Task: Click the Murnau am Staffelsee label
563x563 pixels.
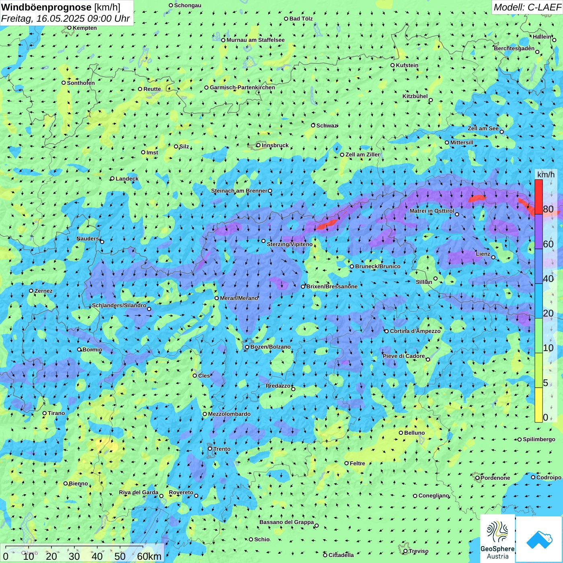Action: 255,40
